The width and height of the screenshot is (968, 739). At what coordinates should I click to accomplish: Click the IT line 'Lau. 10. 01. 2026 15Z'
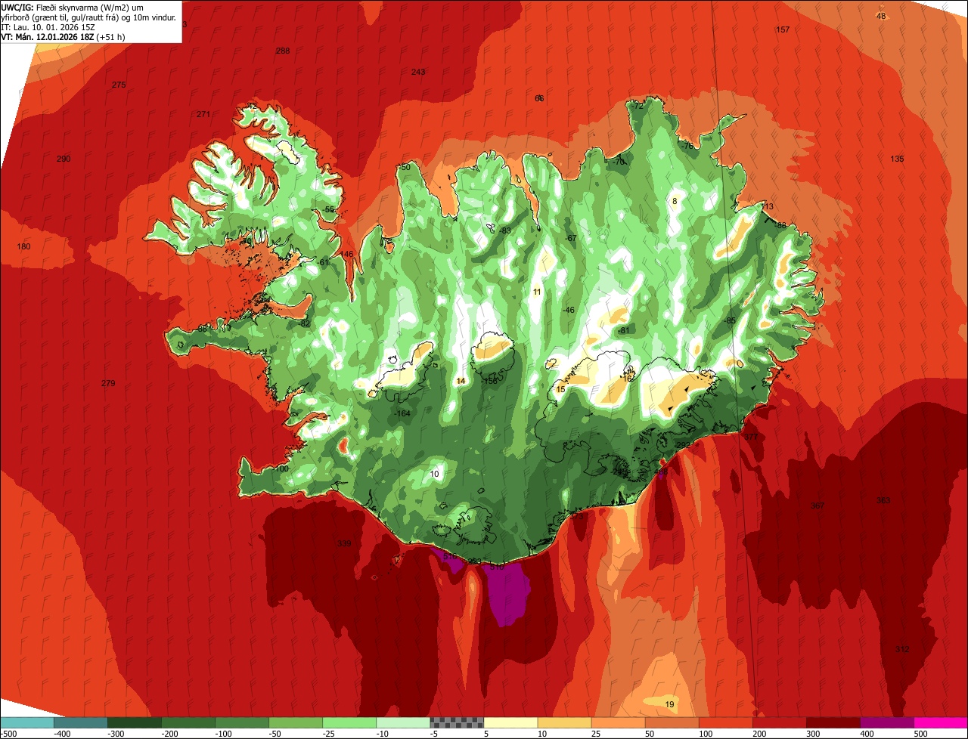(x=54, y=26)
